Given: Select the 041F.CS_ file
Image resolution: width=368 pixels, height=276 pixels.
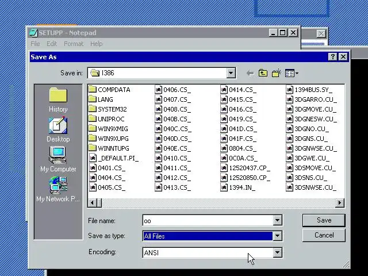Looking at the screenshot, I should click(238, 139).
